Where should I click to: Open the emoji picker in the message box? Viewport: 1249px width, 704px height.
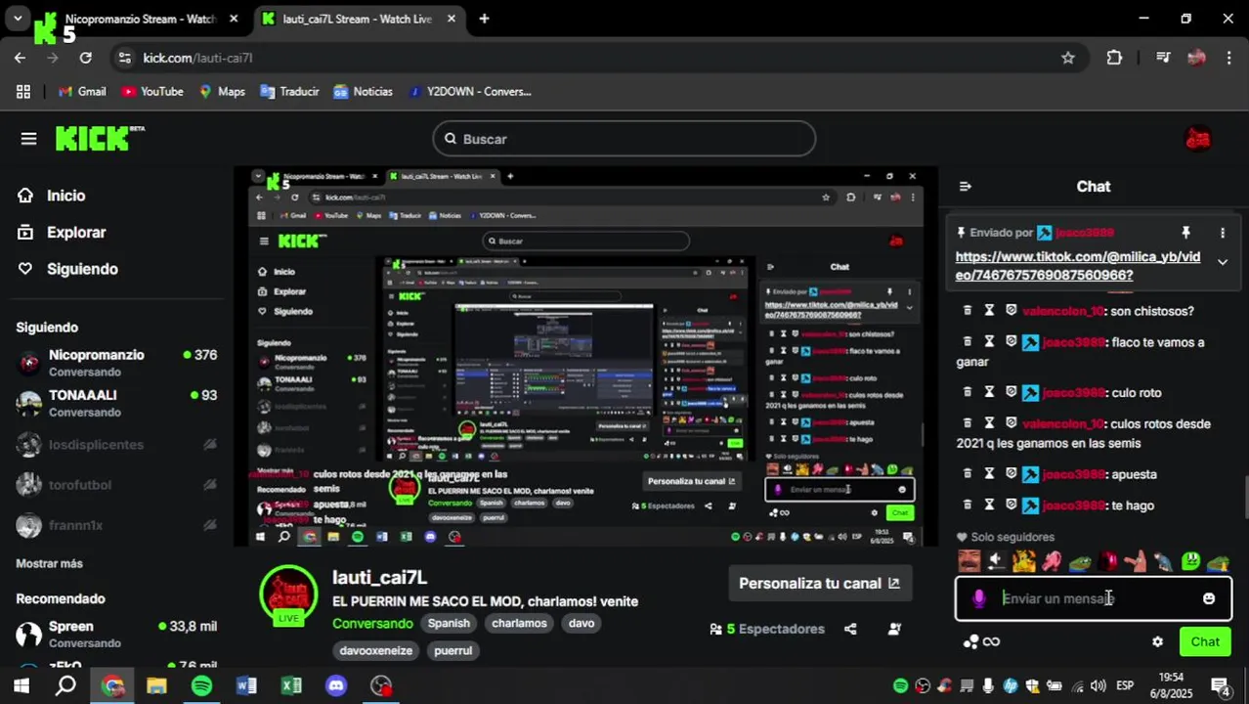coord(1209,598)
